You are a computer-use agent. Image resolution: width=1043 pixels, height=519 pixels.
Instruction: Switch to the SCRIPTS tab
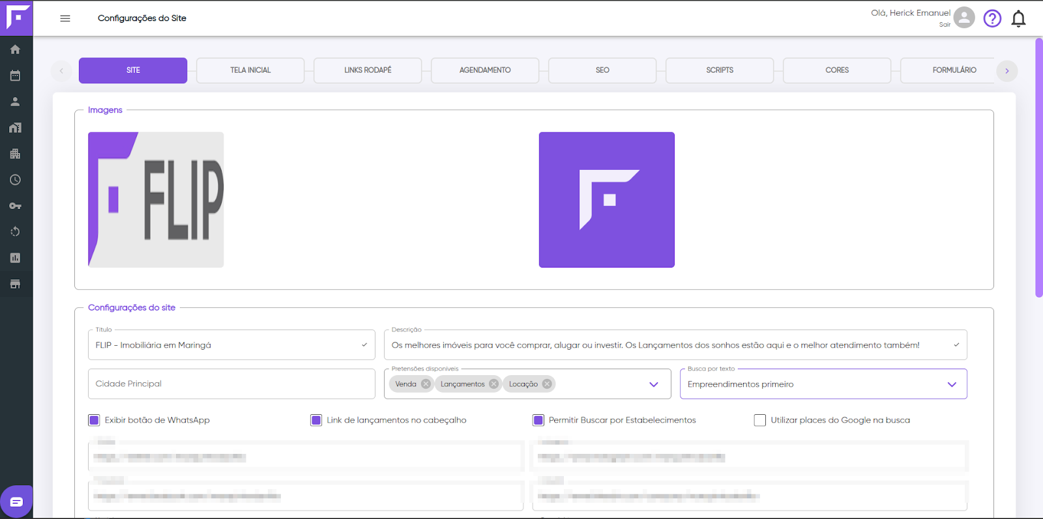click(720, 70)
